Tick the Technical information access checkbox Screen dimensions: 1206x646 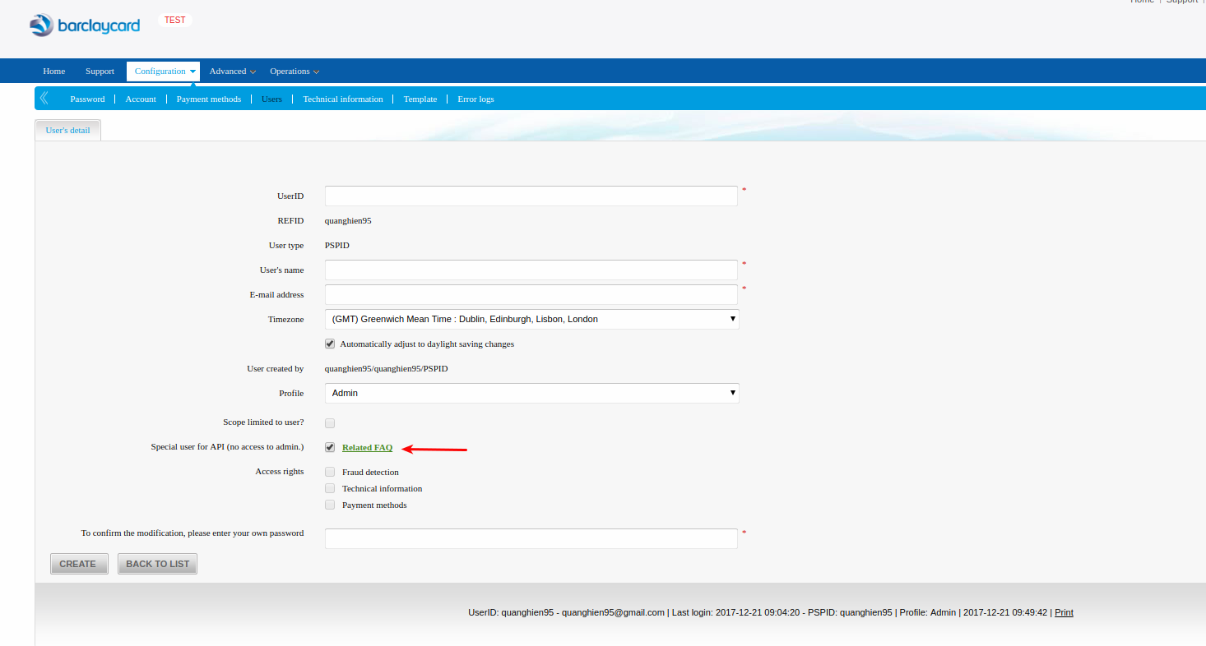point(330,488)
